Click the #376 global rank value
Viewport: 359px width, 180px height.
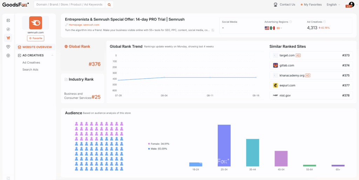[95, 64]
